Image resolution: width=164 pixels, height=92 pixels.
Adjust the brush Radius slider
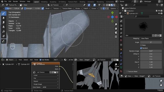[13, 8]
